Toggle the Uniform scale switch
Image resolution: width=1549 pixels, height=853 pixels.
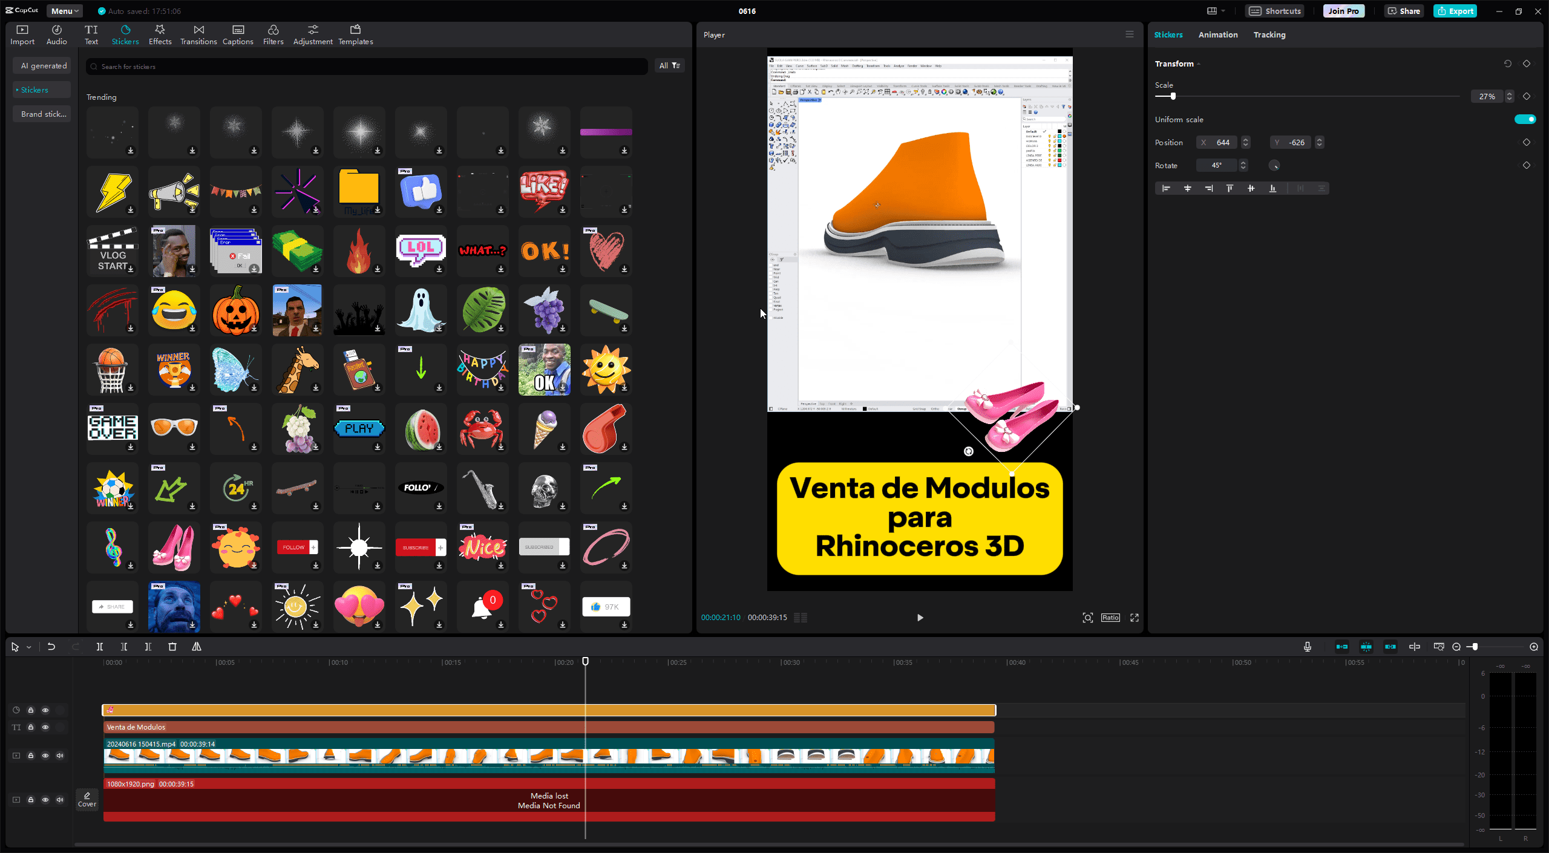click(1525, 119)
